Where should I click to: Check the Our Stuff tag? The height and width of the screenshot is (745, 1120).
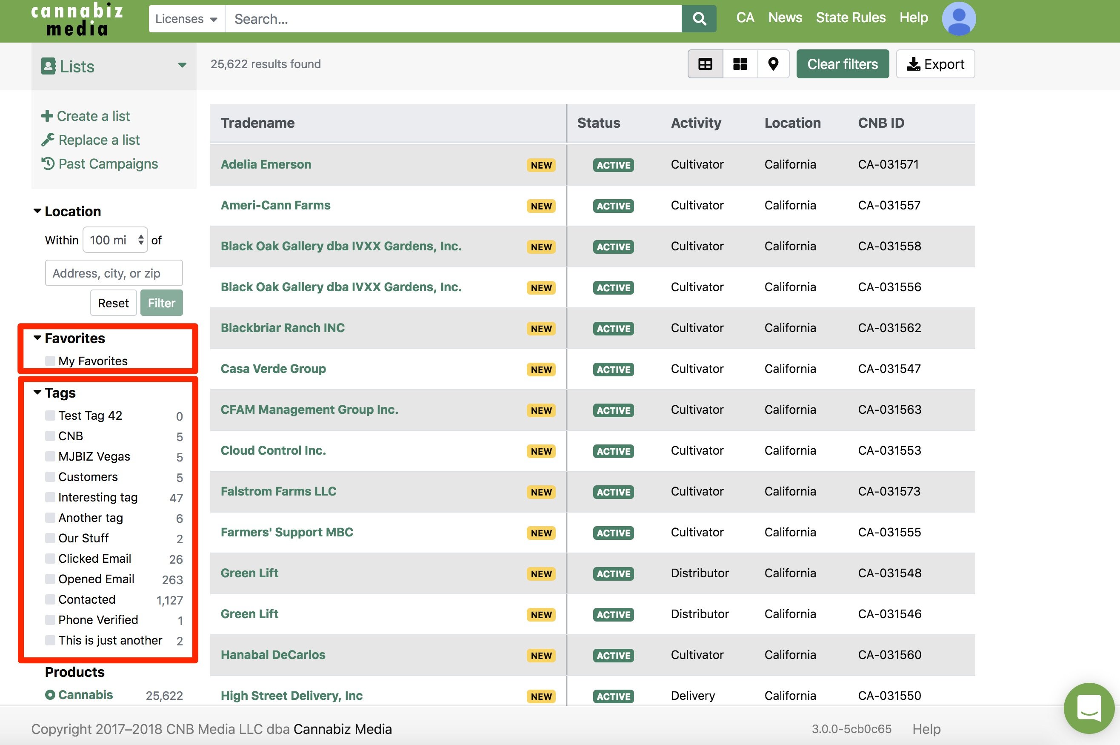50,538
